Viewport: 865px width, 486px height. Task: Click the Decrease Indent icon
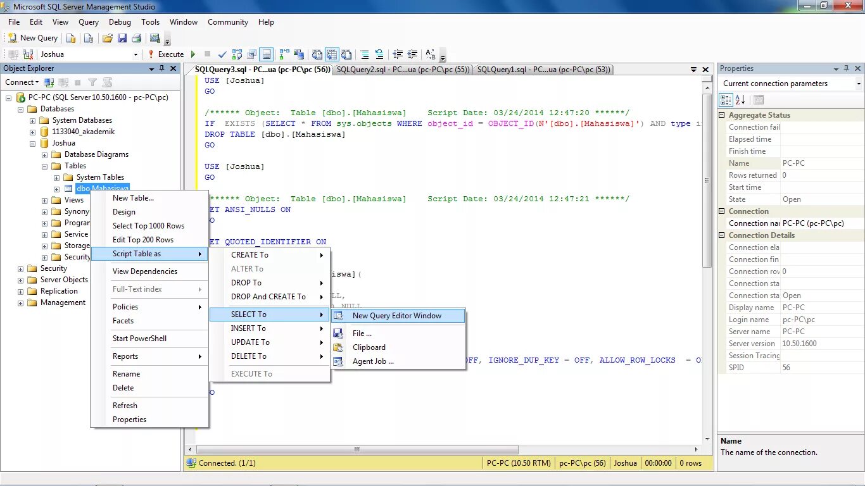[398, 54]
